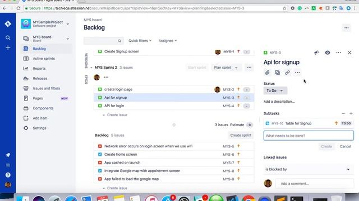Click Create sprint button
The height and width of the screenshot is (201, 359).
(x=241, y=135)
